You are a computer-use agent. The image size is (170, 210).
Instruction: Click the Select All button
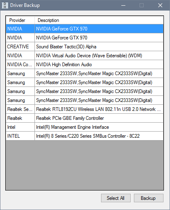click(x=116, y=198)
